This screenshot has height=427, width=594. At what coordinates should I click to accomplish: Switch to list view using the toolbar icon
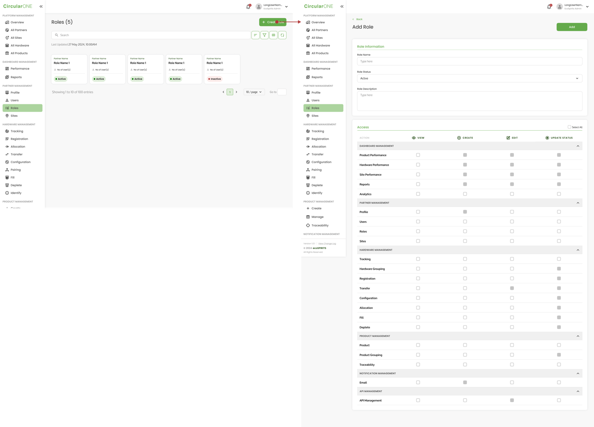[x=273, y=35]
